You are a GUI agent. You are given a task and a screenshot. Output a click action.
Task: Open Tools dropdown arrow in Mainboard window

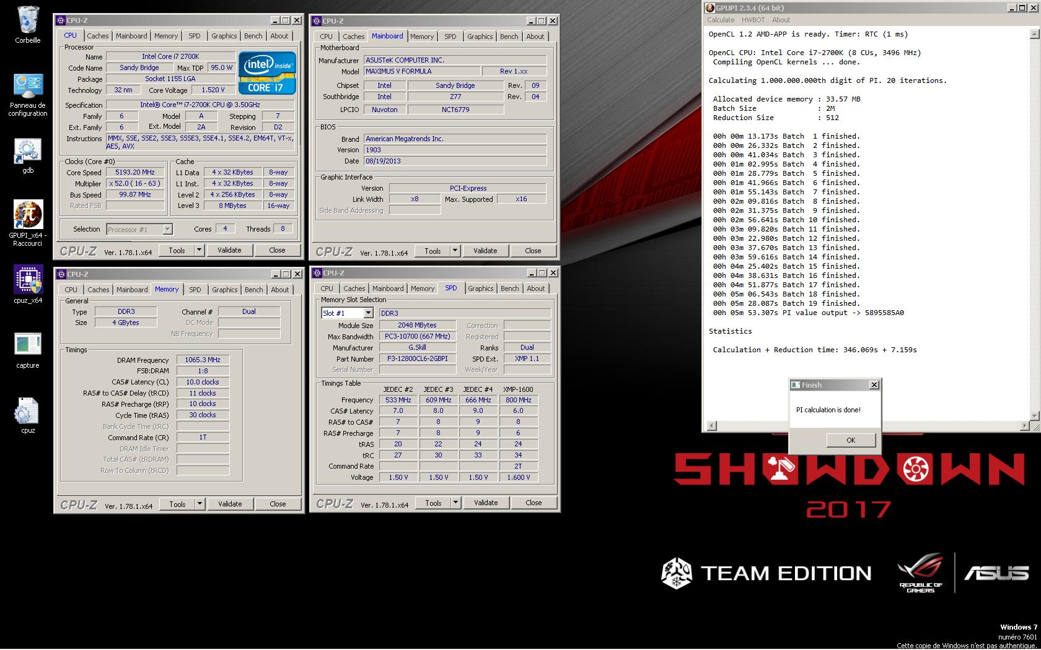coord(455,251)
